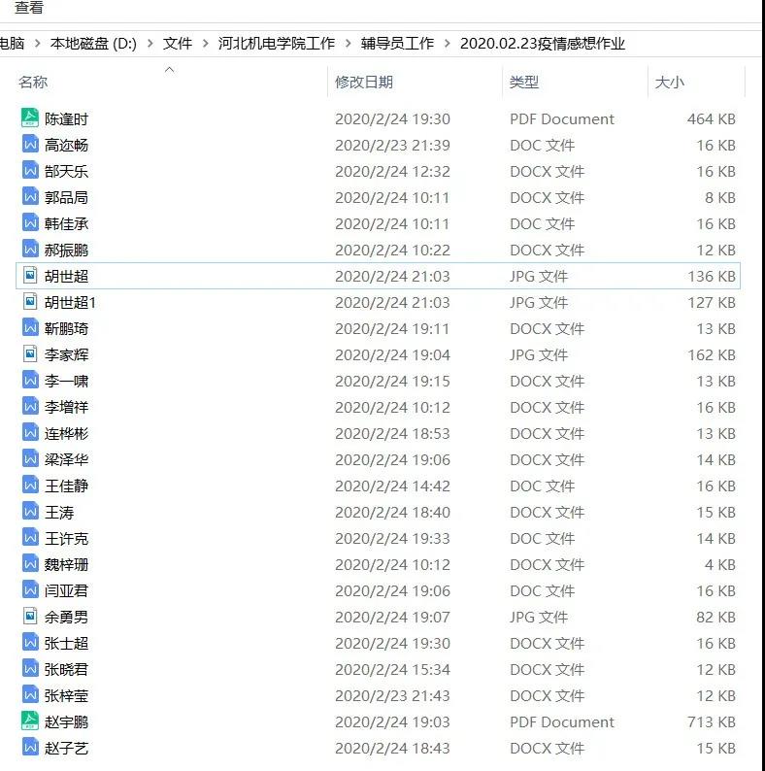Click the JPG image icon of 胡世超
Viewport: 765px width, 771px height.
(x=30, y=276)
